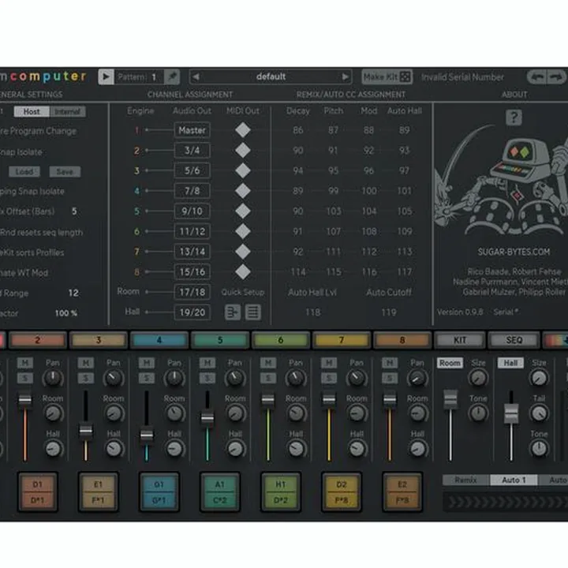This screenshot has width=568, height=568.
Task: Toggle MIDI Out diamond for engine 1
Action: coord(243,130)
